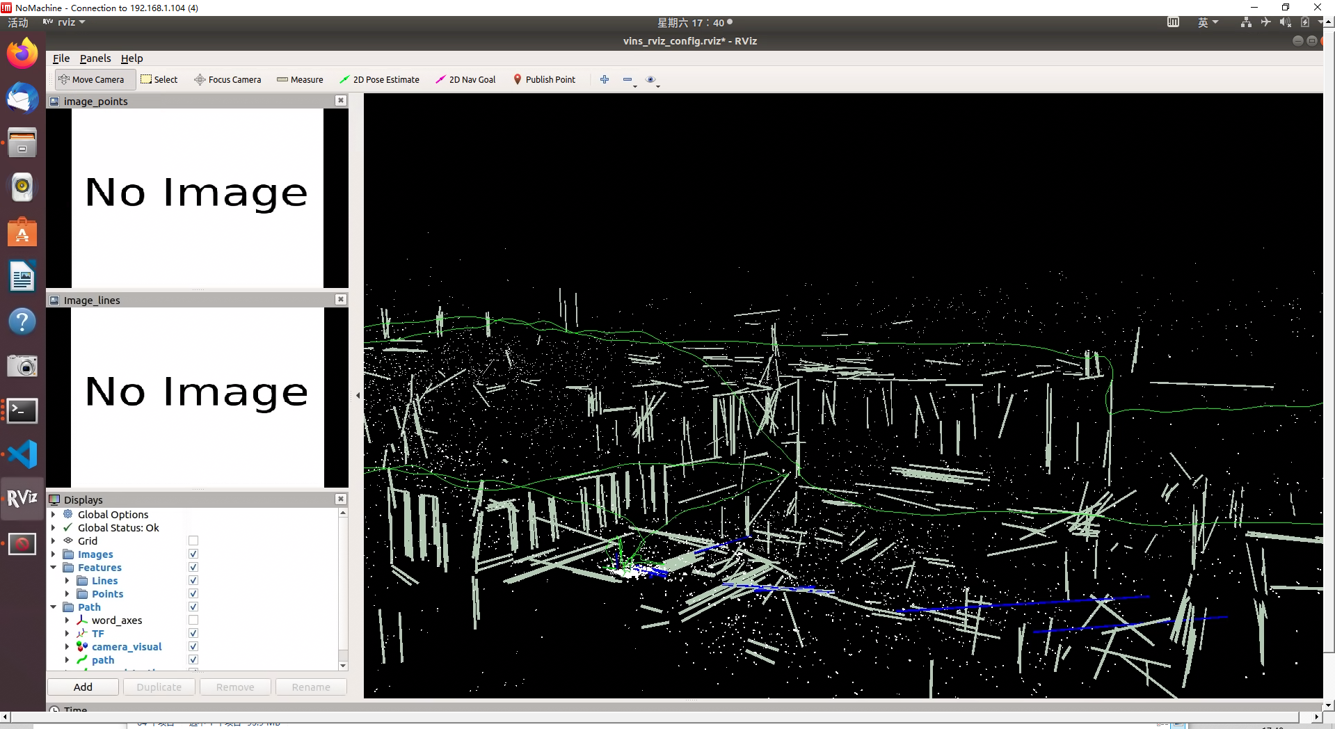Open the File menu
This screenshot has width=1335, height=729.
61,58
